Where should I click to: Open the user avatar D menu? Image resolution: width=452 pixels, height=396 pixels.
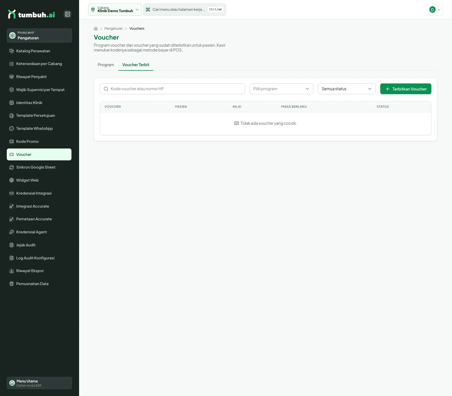coord(435,10)
